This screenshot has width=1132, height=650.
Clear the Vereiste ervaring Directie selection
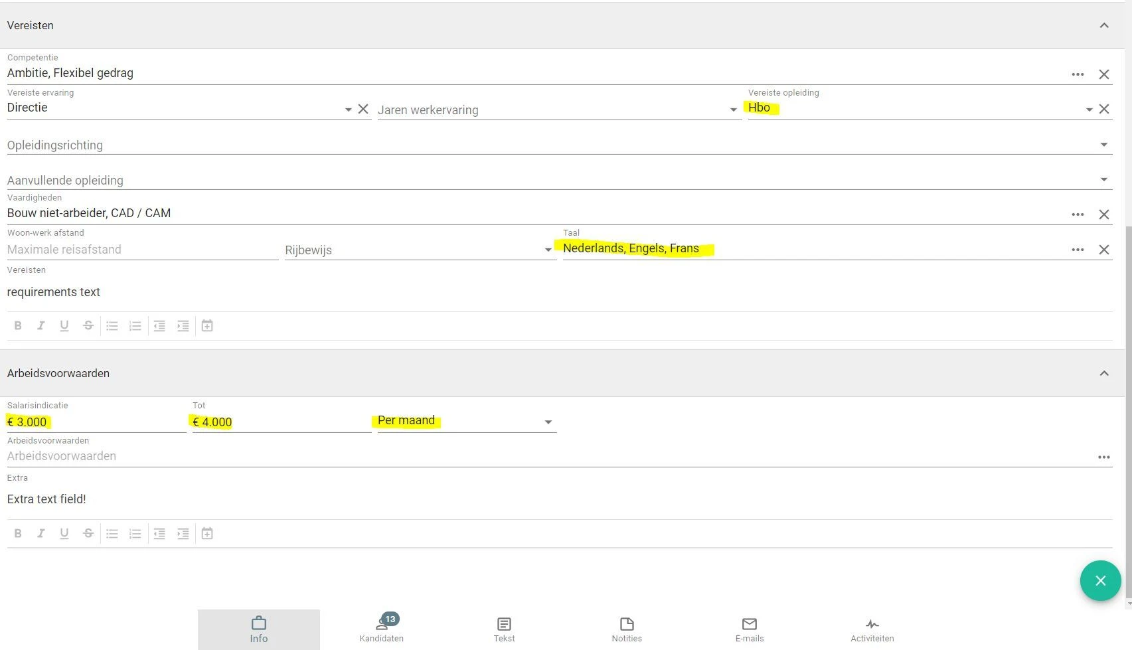[363, 109]
